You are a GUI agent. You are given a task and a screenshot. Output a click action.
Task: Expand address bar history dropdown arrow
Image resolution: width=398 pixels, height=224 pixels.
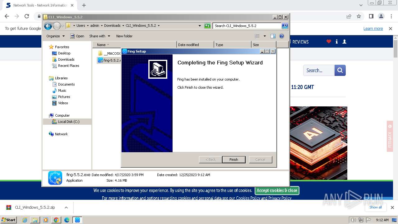coord(200,26)
